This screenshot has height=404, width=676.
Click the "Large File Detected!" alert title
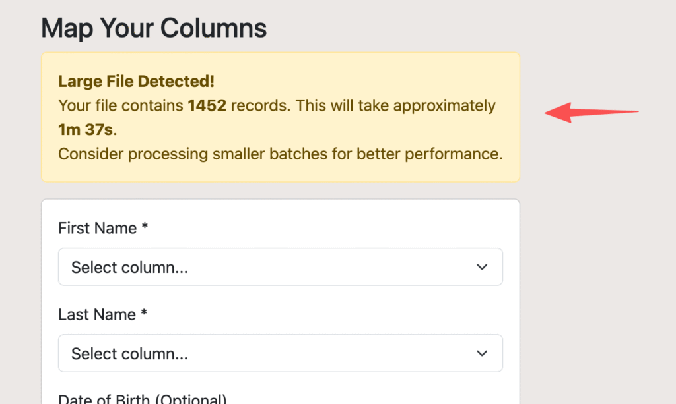136,82
